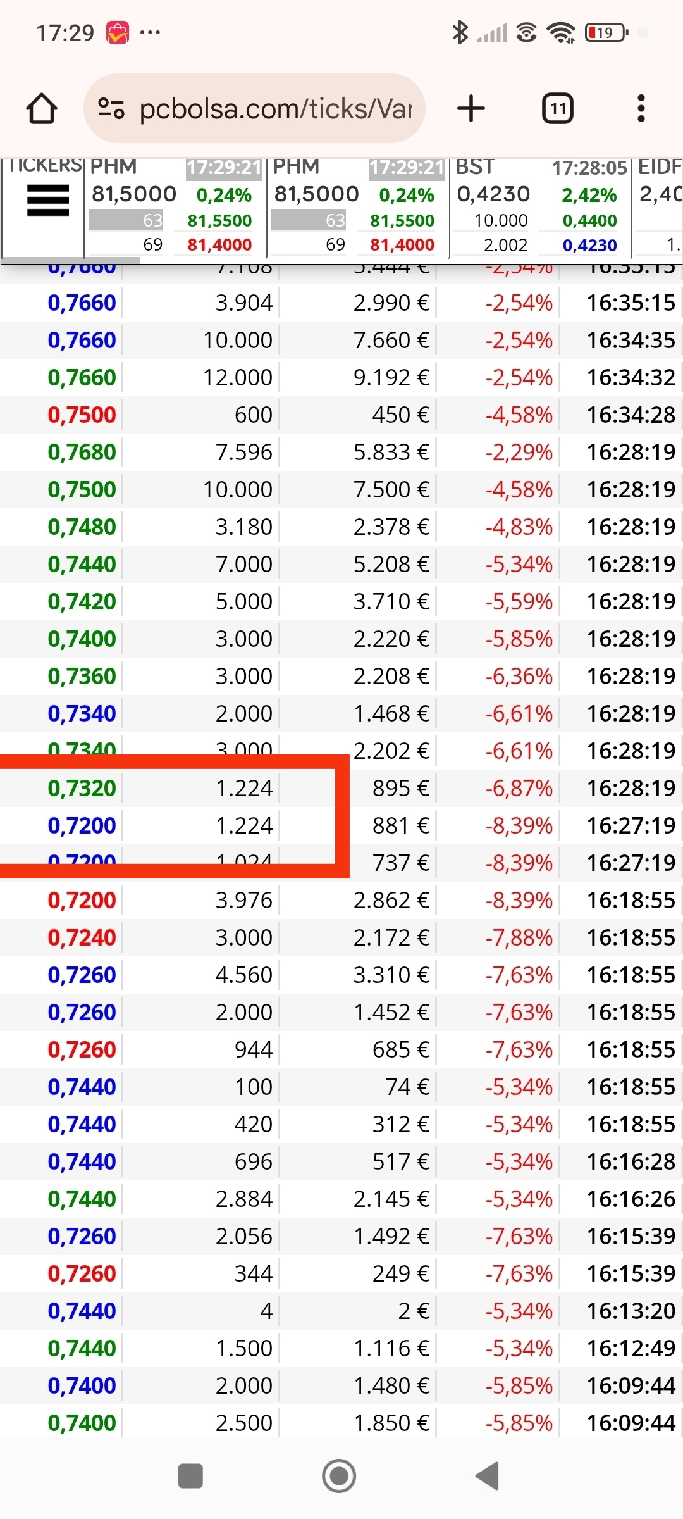This screenshot has height=1519, width=683.
Task: Tap price 0,7680
Action: pyautogui.click(x=82, y=453)
